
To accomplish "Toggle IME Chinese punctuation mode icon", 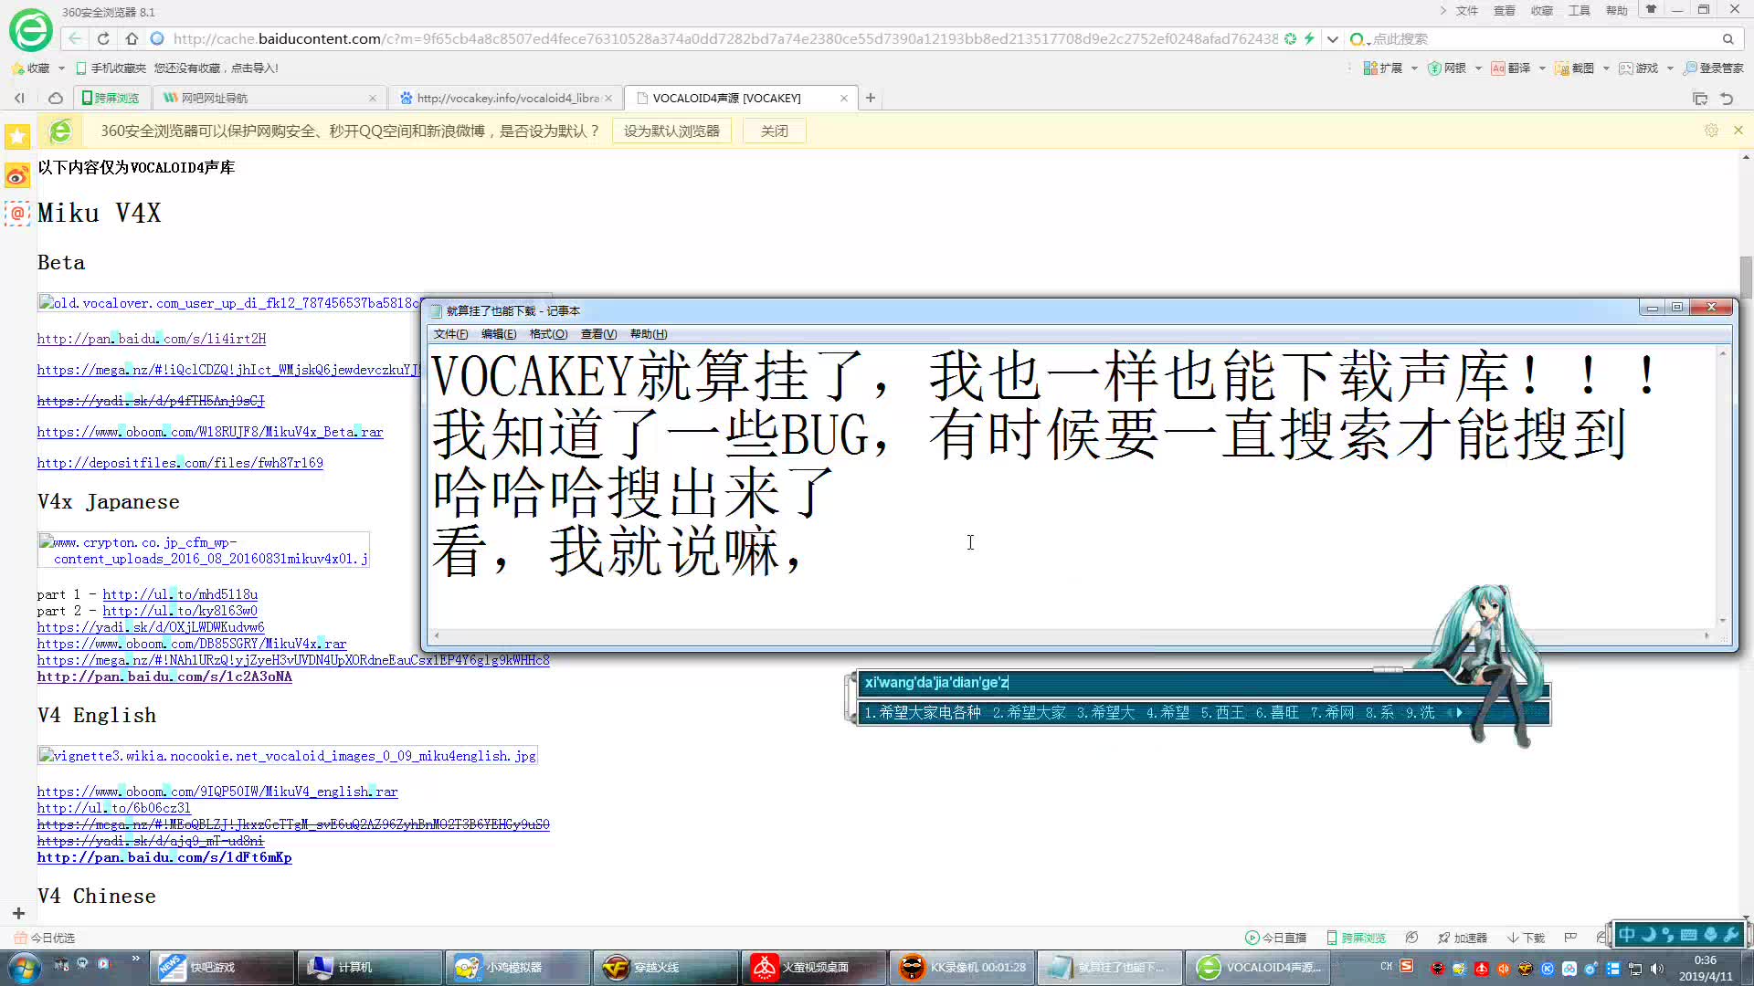I will [x=1668, y=934].
